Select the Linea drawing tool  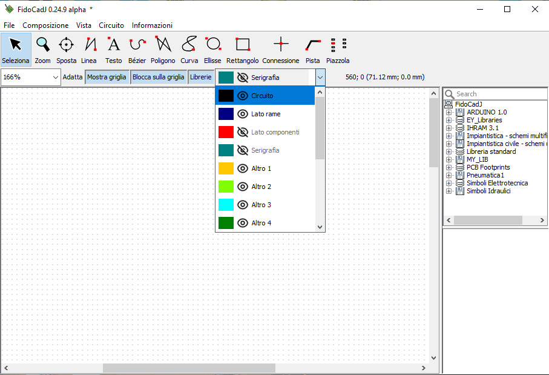[89, 50]
